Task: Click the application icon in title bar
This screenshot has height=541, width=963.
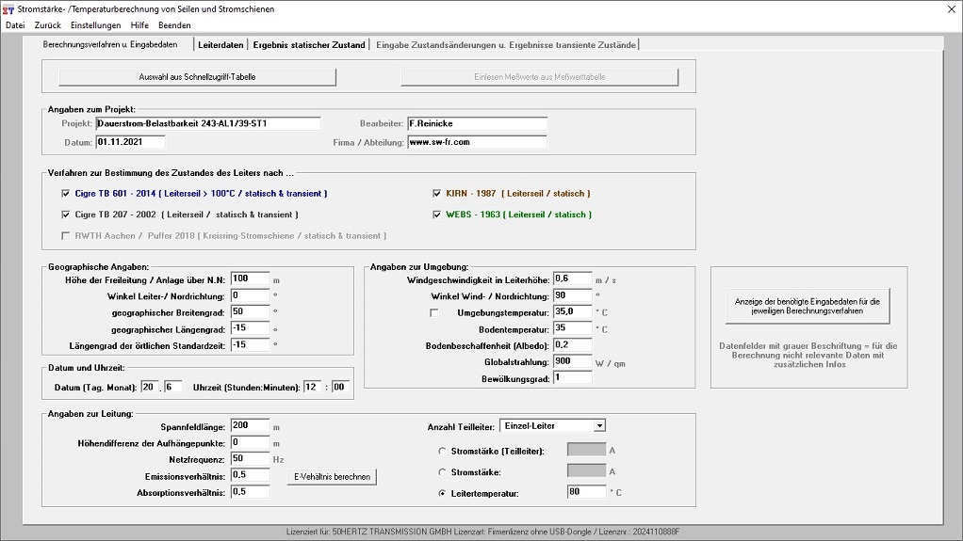Action: (8, 8)
